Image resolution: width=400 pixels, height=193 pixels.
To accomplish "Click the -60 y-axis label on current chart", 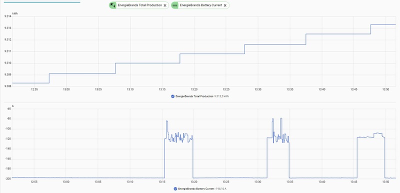I will pyautogui.click(x=9, y=109).
